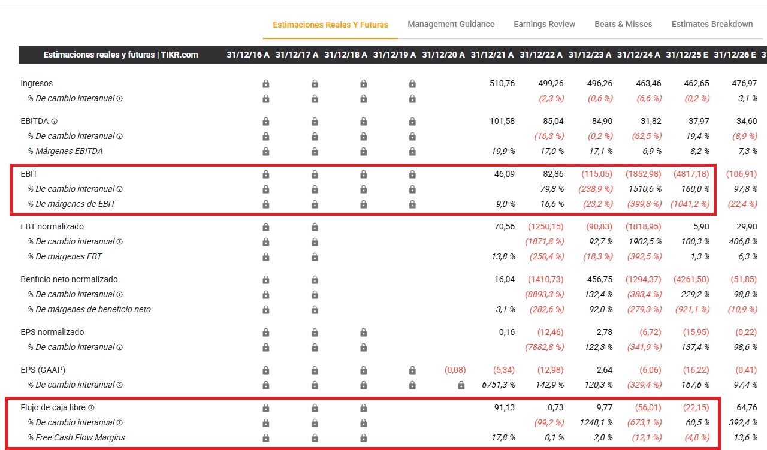Click the info icon next to Flujo de caja libre

(92, 408)
